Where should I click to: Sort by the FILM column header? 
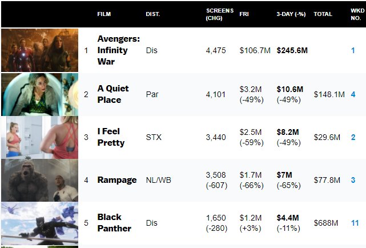pyautogui.click(x=104, y=14)
